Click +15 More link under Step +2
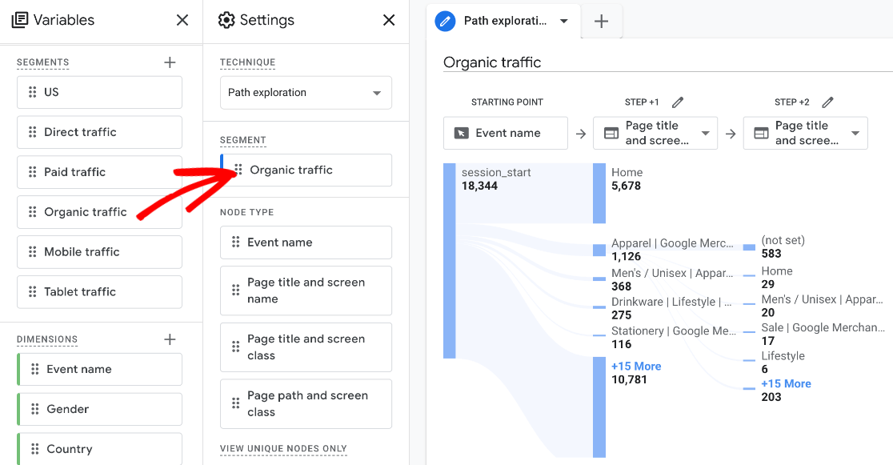The width and height of the screenshot is (893, 465). click(x=786, y=384)
